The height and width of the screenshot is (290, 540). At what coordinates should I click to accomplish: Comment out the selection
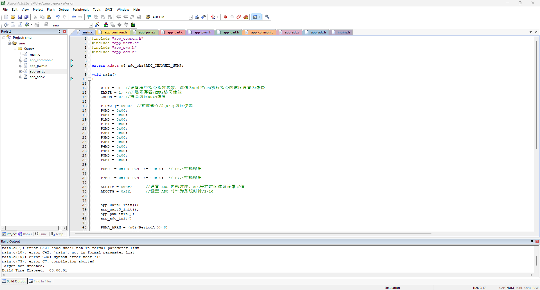coord(132,17)
